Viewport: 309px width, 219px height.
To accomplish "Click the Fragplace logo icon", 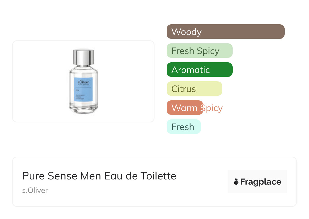I will (x=236, y=182).
